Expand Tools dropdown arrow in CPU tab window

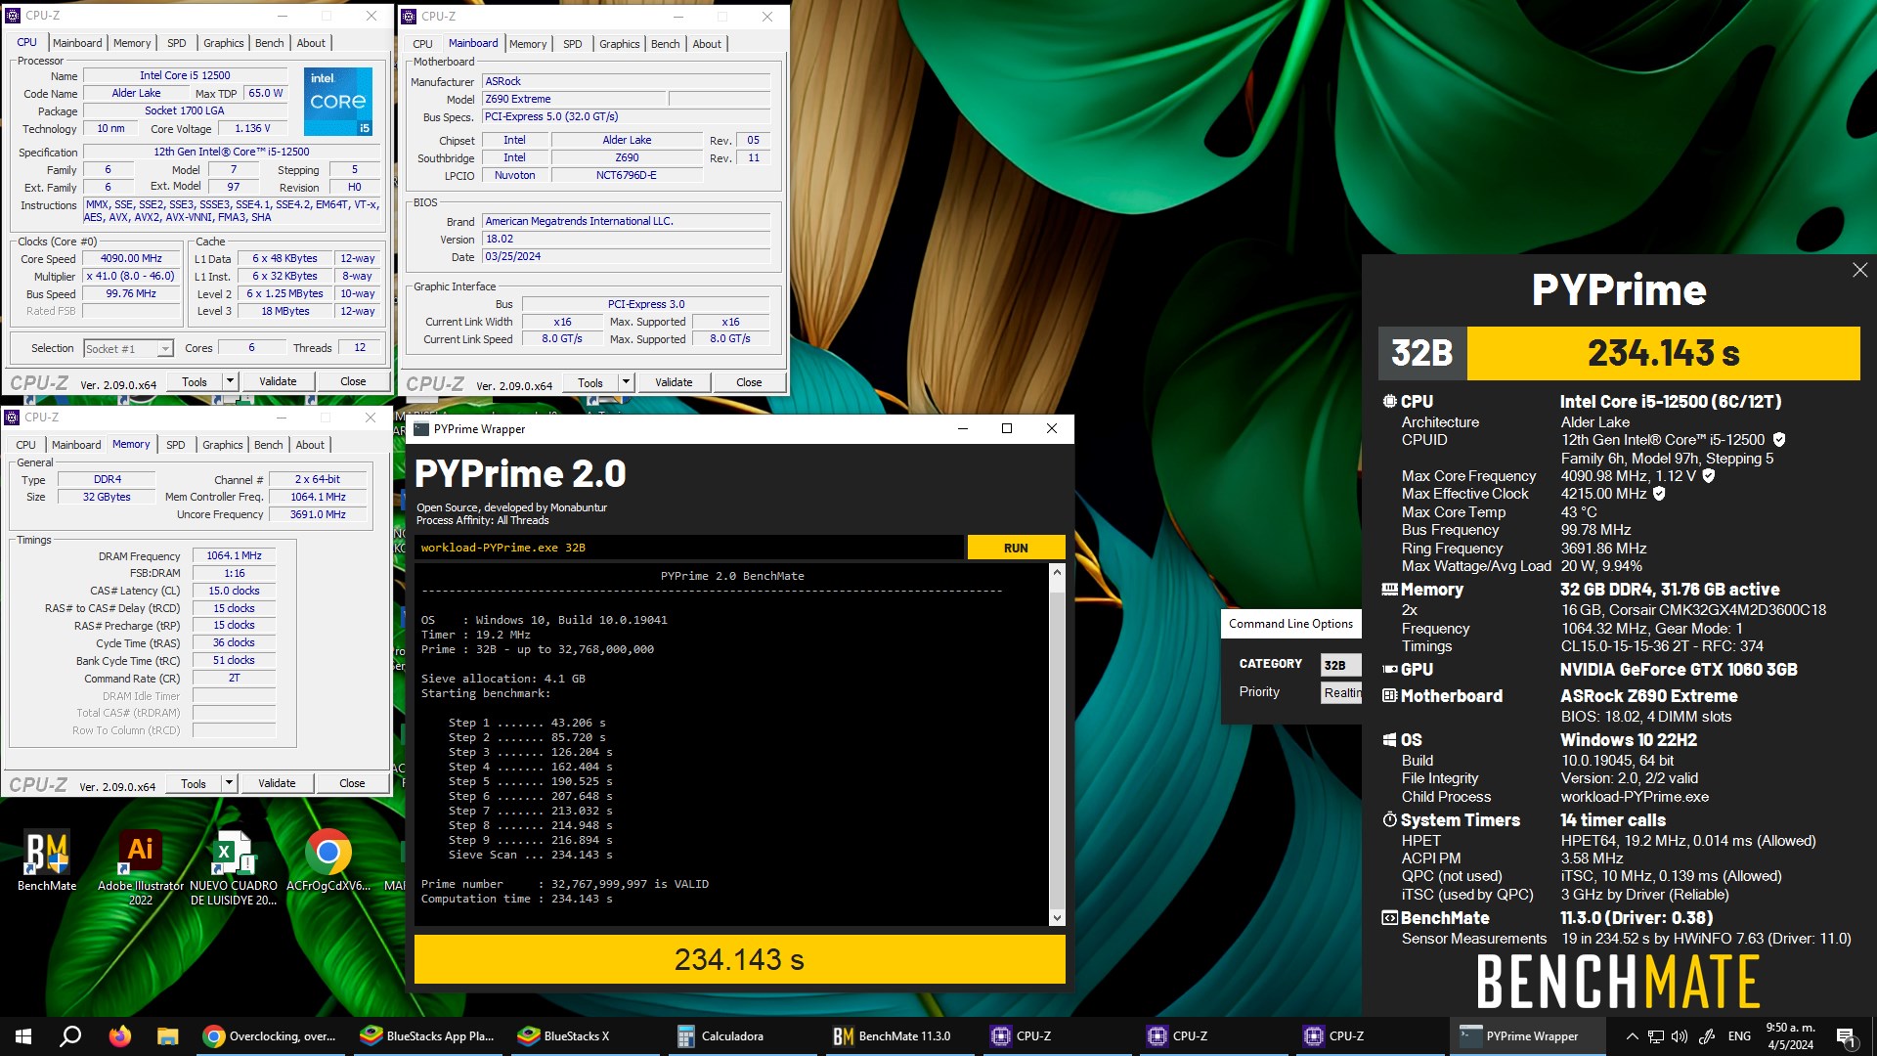[x=230, y=381]
